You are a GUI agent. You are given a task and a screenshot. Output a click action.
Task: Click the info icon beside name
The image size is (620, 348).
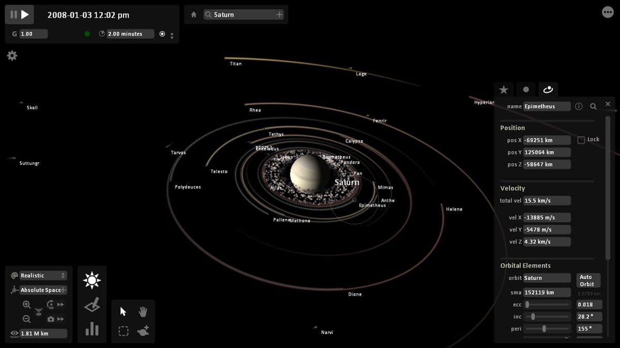pyautogui.click(x=579, y=106)
